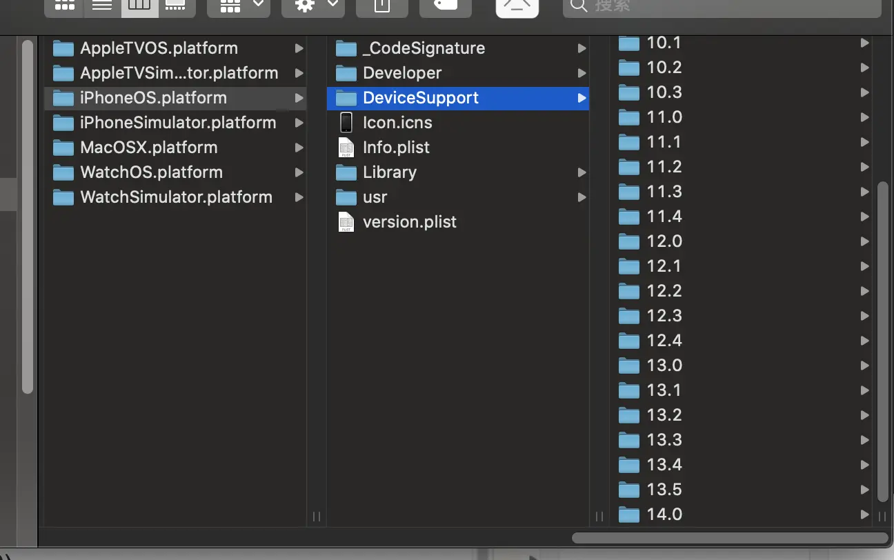Expand WatchOS.platform via its arrow
The height and width of the screenshot is (560, 894).
tap(299, 172)
